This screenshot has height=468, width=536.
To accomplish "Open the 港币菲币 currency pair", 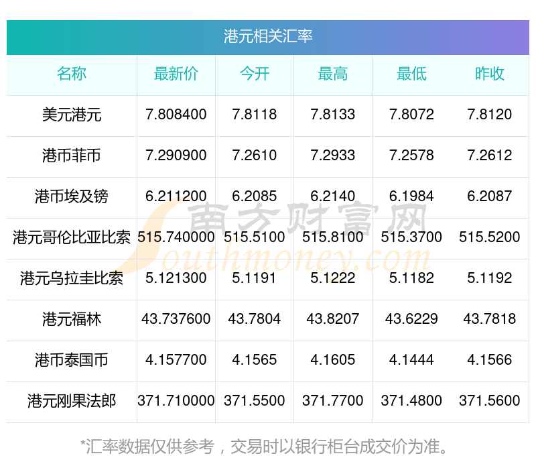I will [x=72, y=156].
